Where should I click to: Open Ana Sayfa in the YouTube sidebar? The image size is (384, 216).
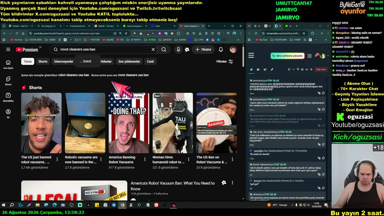click(8, 64)
